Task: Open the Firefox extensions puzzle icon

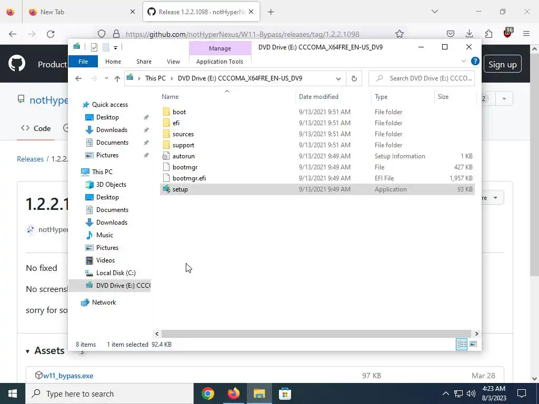Action: 488,34
